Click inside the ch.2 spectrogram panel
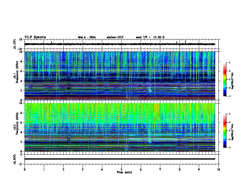 tap(120, 127)
